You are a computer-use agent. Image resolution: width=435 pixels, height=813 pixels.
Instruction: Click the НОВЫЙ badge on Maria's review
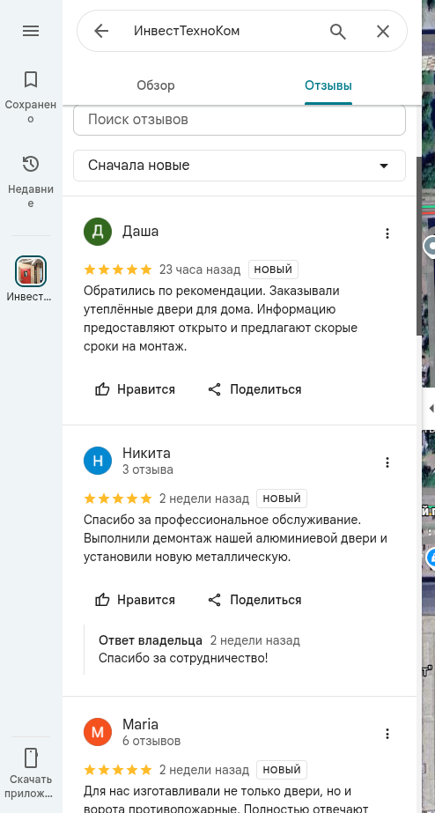coord(282,770)
